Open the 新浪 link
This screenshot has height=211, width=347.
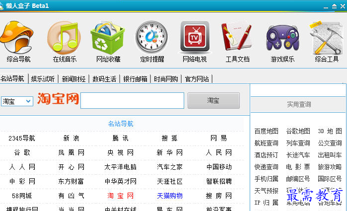[71, 138]
